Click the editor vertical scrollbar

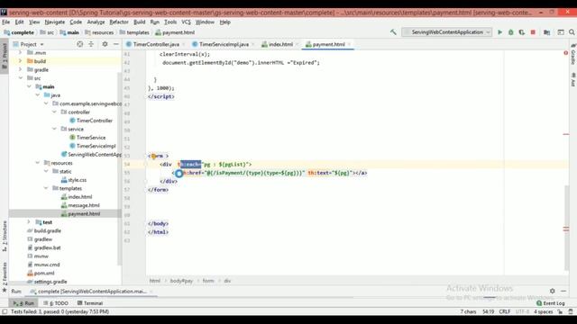click(x=567, y=228)
